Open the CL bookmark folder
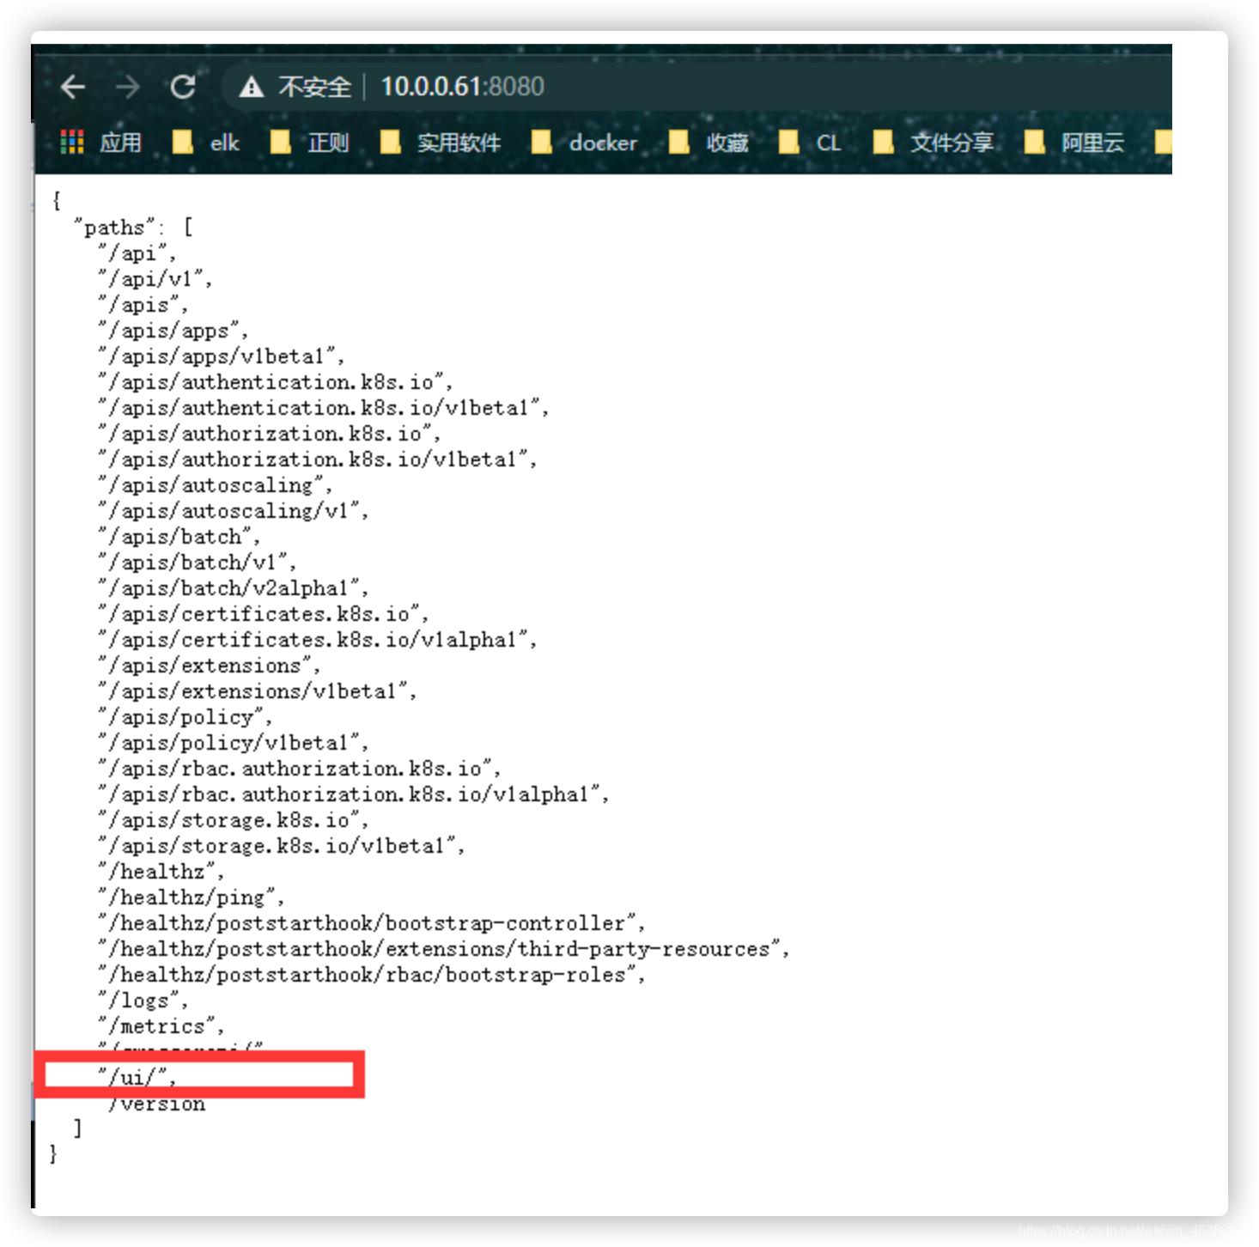 pos(810,143)
